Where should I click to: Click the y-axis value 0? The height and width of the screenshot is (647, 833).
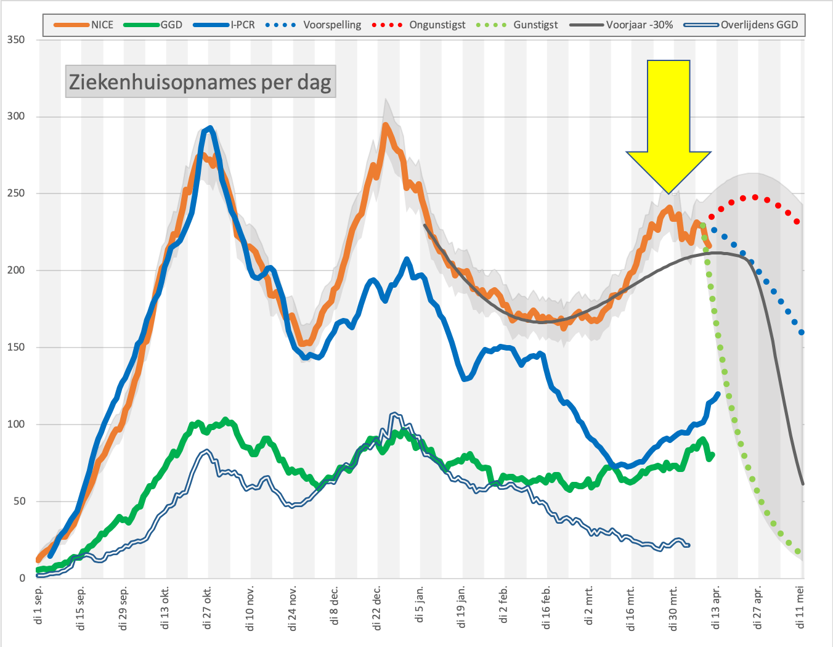pyautogui.click(x=22, y=579)
